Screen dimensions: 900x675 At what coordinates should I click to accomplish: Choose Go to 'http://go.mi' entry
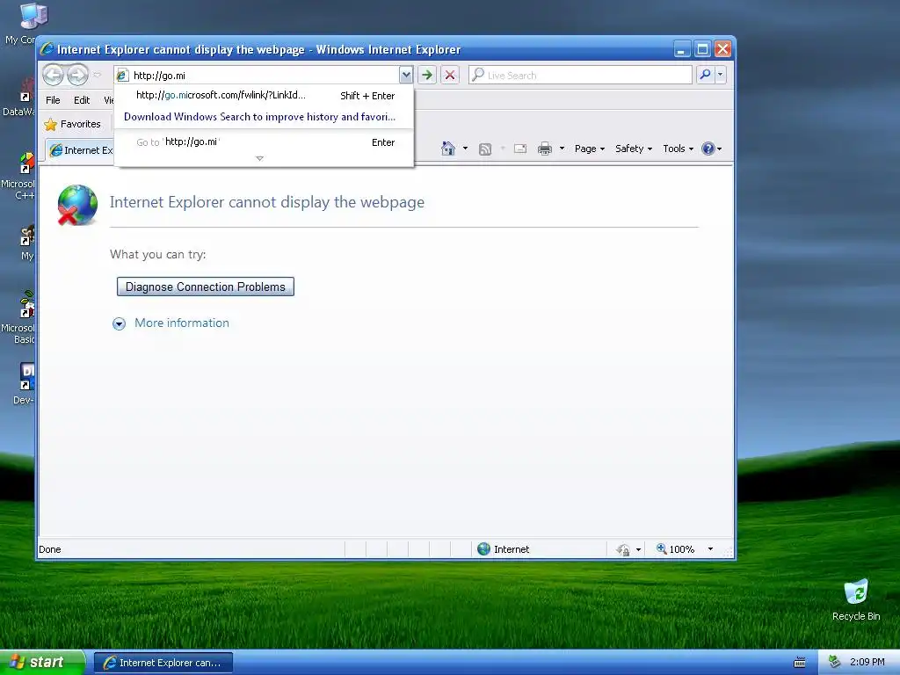[x=264, y=142]
